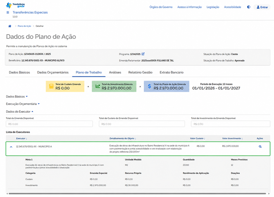Collapse Dados do Executor section

[19, 112]
